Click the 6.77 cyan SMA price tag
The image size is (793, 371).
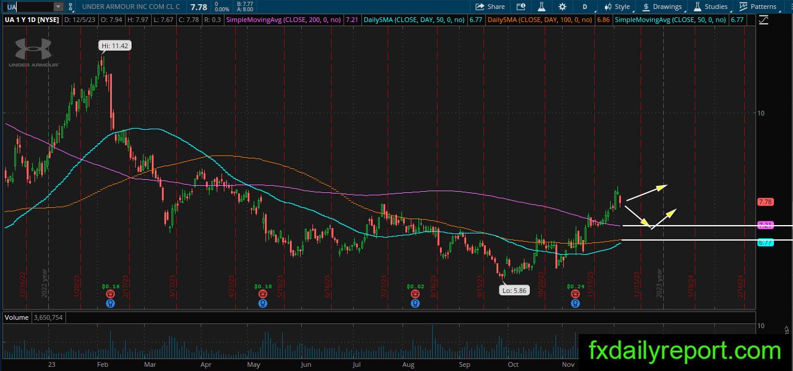765,242
